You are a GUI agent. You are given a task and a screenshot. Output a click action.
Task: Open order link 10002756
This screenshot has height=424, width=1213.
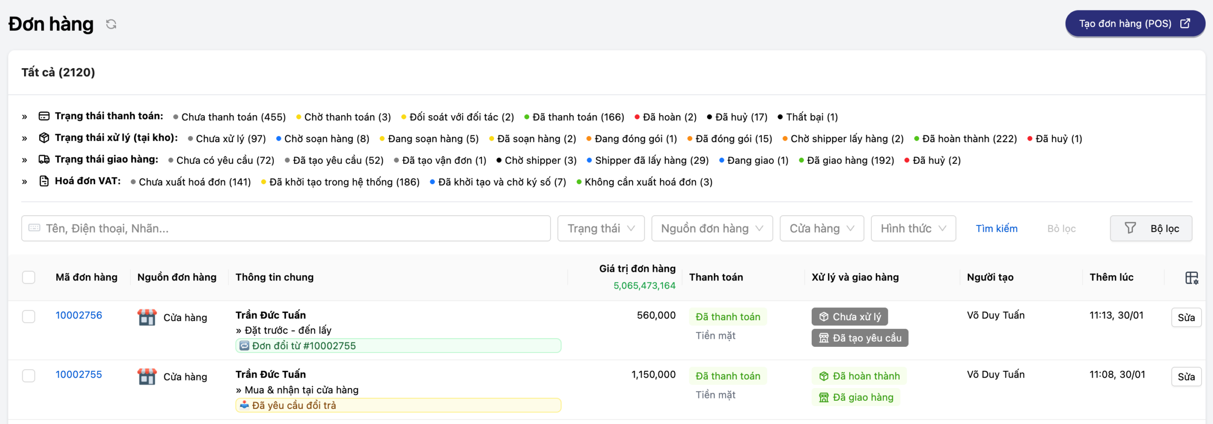click(x=79, y=316)
